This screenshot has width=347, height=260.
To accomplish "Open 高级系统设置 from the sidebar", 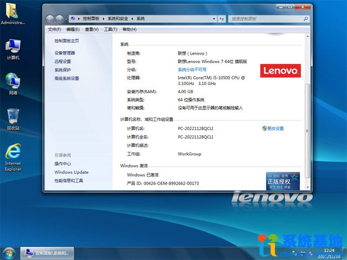I will coord(67,78).
